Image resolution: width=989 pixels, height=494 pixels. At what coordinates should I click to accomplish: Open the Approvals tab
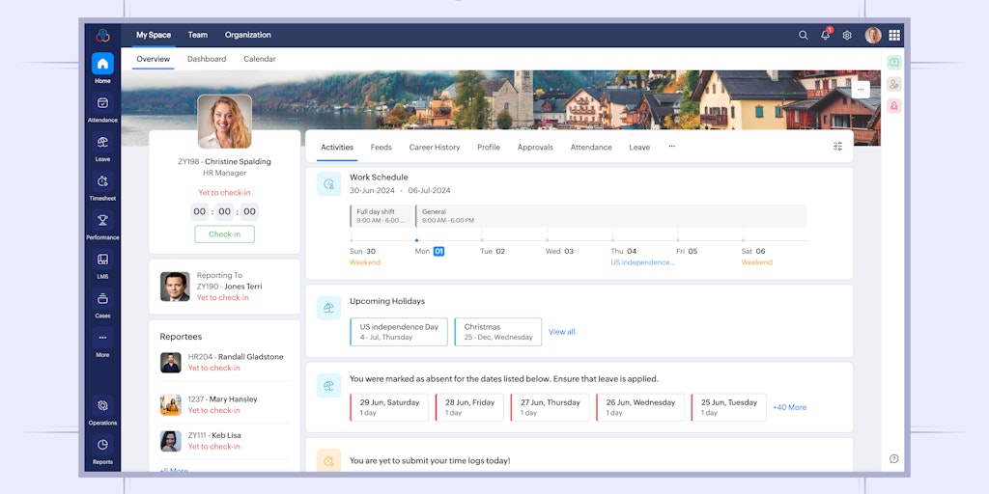point(535,148)
